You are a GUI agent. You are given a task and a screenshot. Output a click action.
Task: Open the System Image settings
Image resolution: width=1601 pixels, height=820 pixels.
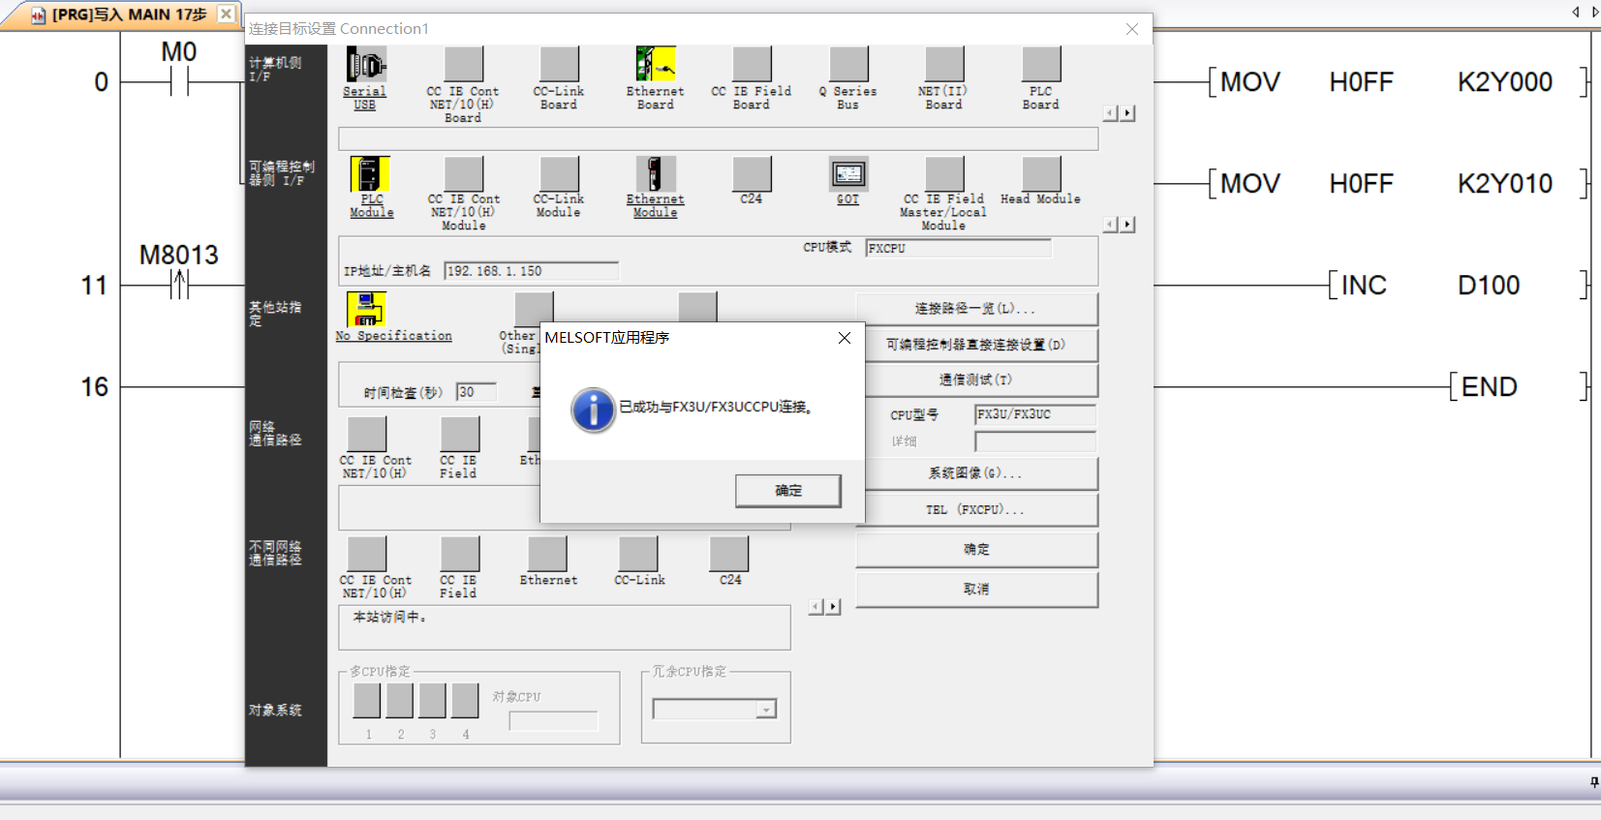(975, 473)
